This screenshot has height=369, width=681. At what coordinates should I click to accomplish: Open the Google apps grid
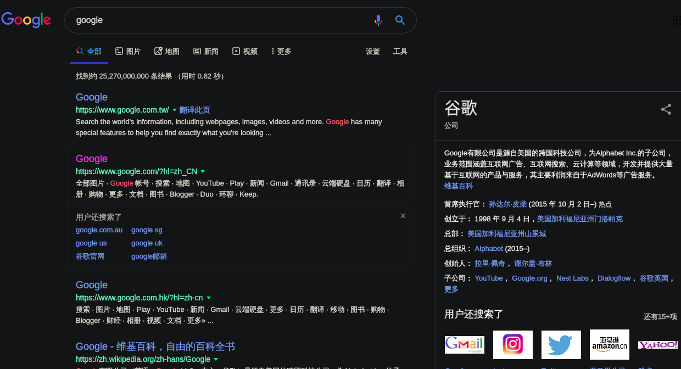tap(676, 20)
